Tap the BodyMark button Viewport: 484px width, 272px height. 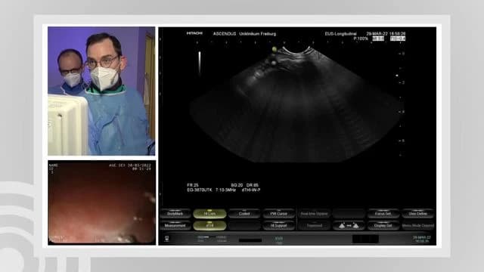click(175, 213)
